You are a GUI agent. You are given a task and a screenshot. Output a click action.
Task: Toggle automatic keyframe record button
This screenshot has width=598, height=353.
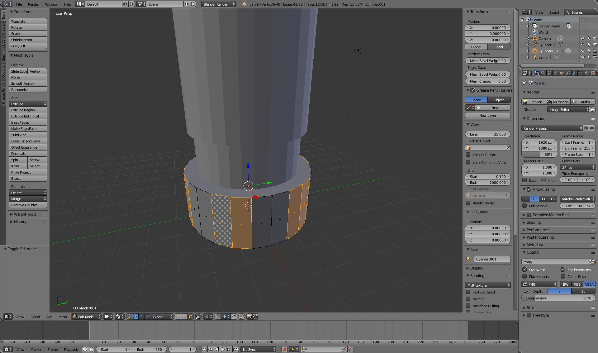click(x=284, y=349)
